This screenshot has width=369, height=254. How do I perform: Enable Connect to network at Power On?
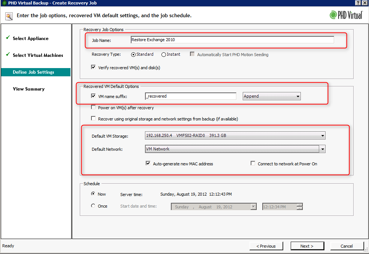coord(253,163)
